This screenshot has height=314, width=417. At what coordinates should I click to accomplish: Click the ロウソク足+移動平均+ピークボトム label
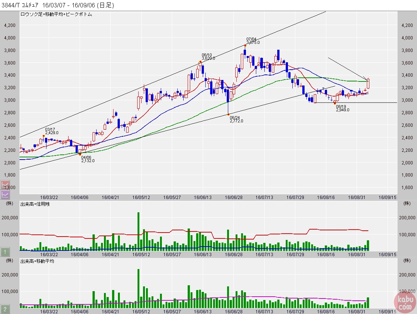tap(56, 14)
